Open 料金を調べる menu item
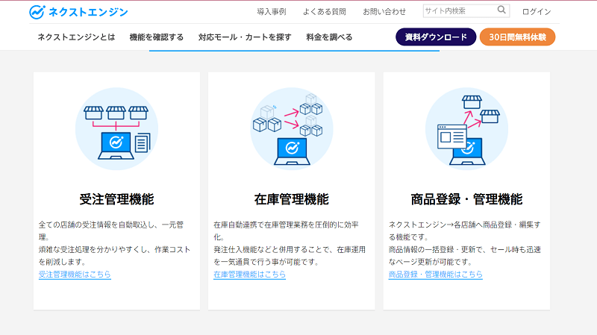This screenshot has width=597, height=335. [x=329, y=37]
